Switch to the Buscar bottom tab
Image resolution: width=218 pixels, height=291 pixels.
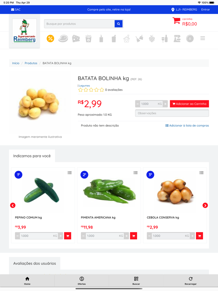coord(136,281)
